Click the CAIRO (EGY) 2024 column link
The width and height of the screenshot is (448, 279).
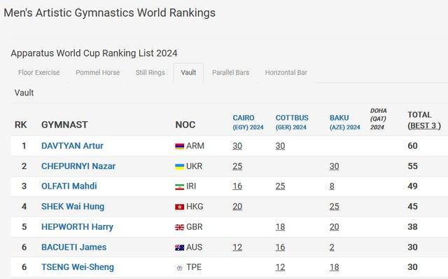click(x=248, y=122)
